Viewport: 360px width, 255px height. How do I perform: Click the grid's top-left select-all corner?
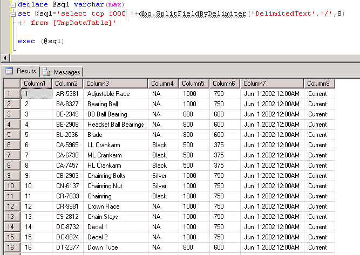tap(11, 84)
